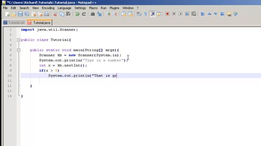The width and height of the screenshot is (261, 146).
Task: Open the File menu
Action: click(5, 8)
